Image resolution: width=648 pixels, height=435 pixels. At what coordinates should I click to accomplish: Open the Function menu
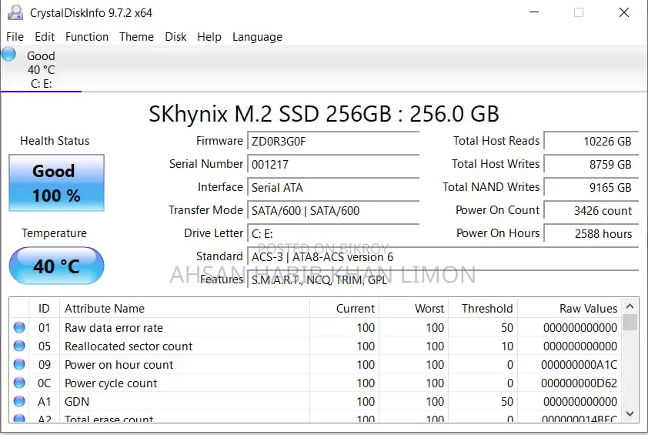(x=87, y=37)
